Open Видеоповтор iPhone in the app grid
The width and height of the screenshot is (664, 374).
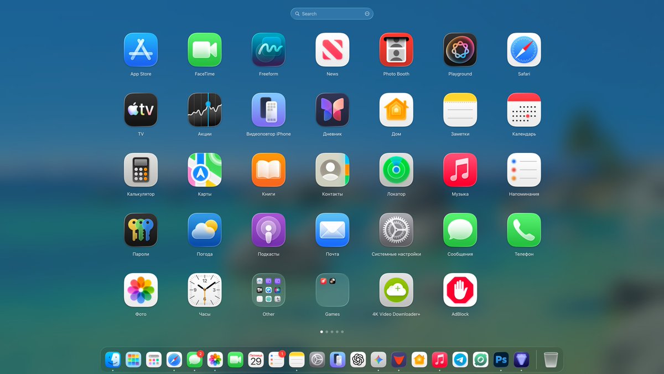pyautogui.click(x=268, y=110)
